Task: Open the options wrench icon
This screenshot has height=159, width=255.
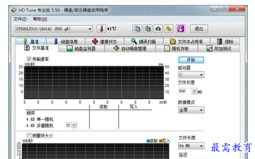Action: tap(169, 29)
